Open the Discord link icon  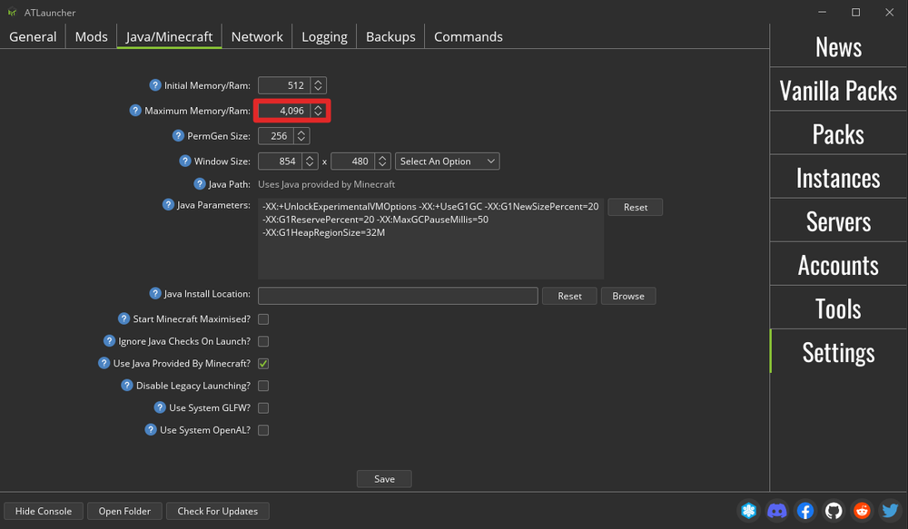777,511
